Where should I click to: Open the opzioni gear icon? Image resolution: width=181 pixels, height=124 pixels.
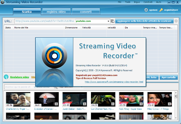point(146,10)
